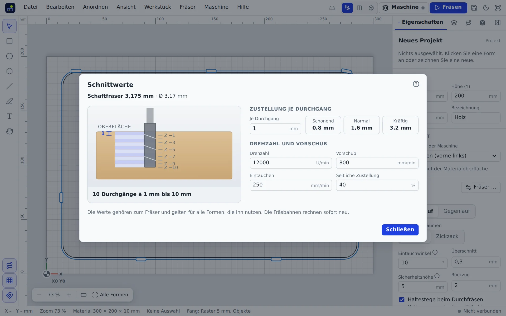Zoom in with the plus button
The image size is (506, 316).
tap(69, 295)
